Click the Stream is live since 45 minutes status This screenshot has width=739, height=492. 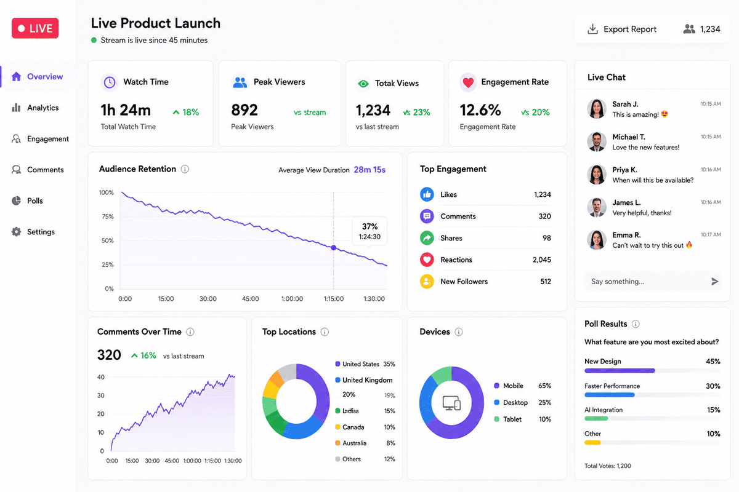(149, 40)
